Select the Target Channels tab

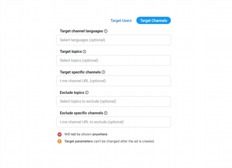click(x=153, y=20)
